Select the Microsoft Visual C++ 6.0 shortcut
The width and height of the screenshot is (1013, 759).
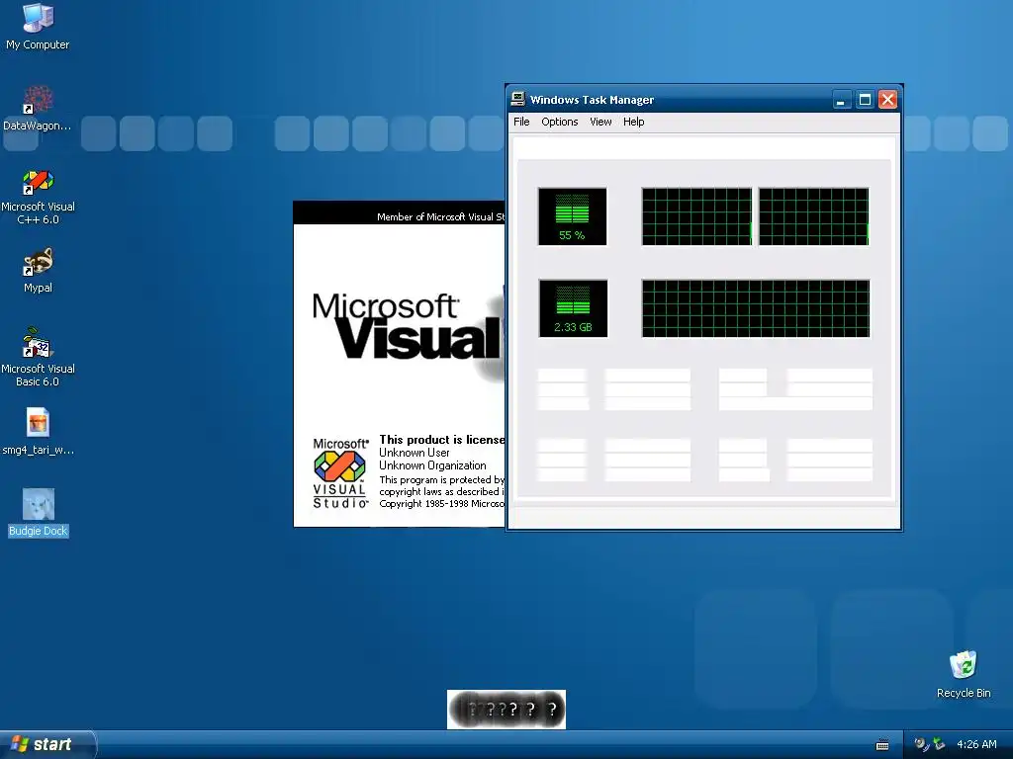[38, 197]
